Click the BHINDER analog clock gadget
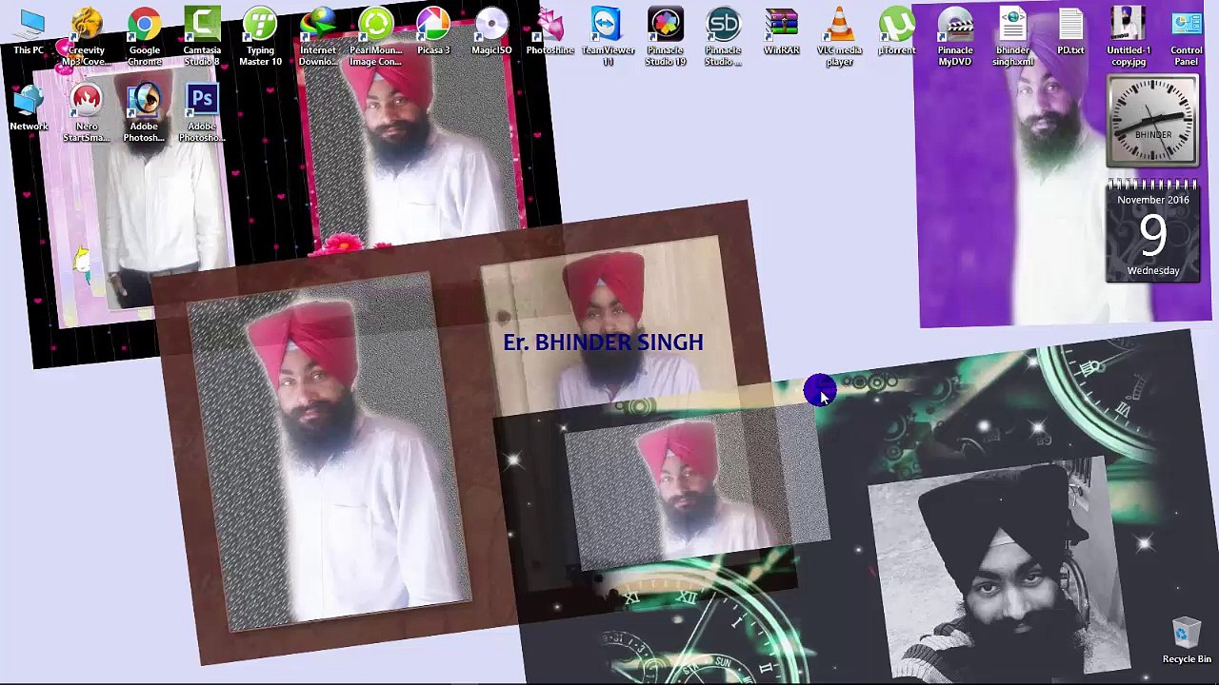 pos(1152,121)
